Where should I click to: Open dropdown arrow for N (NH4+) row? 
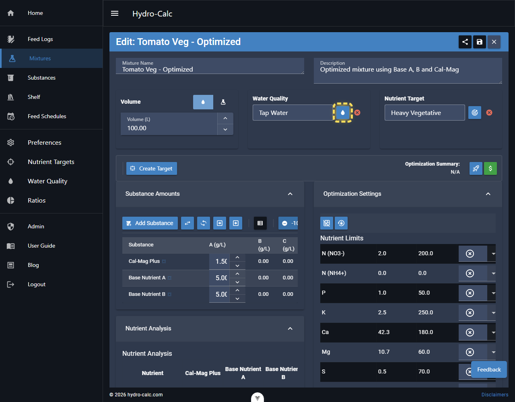click(x=493, y=273)
